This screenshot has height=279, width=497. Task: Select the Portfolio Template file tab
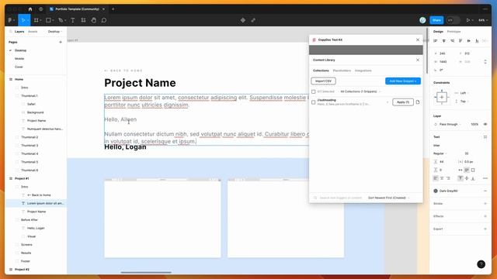[x=77, y=9]
